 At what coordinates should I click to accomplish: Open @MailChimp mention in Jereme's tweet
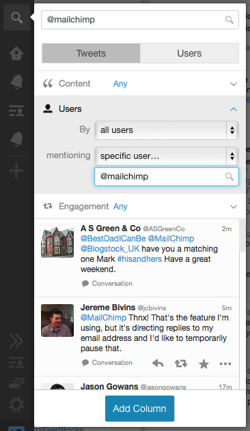[x=103, y=318]
